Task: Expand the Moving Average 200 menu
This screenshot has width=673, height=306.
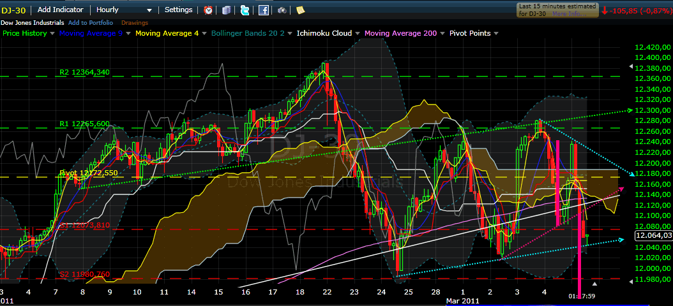Action: (x=442, y=33)
